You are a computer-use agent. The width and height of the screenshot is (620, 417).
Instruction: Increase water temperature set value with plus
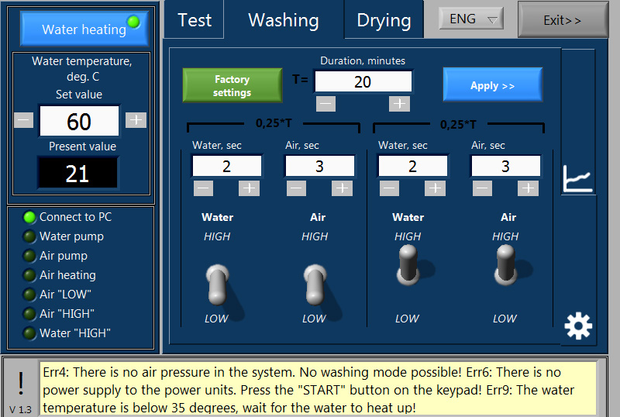(136, 119)
